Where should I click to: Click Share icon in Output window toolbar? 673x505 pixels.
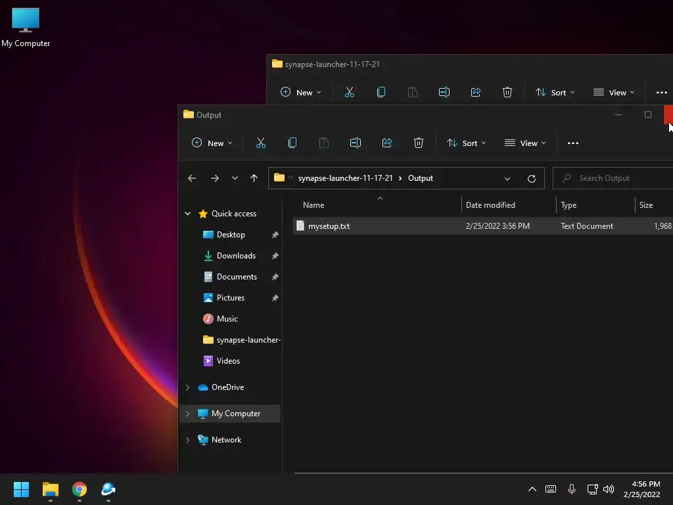click(x=387, y=143)
